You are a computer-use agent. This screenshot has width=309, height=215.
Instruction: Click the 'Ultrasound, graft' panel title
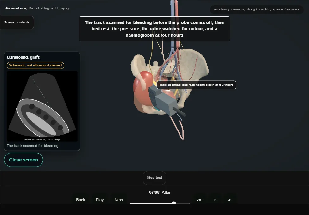(23, 57)
